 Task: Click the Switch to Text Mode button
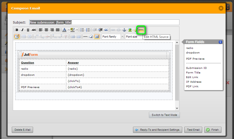click(164, 115)
